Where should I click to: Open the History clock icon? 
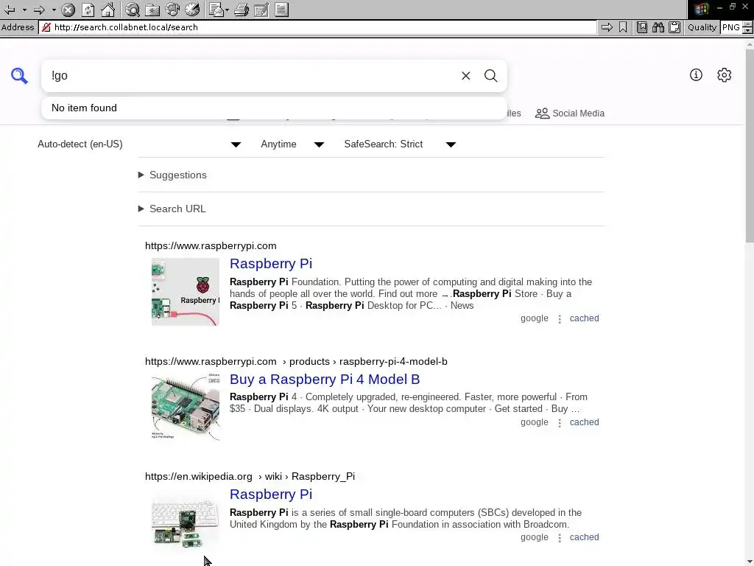(x=192, y=10)
